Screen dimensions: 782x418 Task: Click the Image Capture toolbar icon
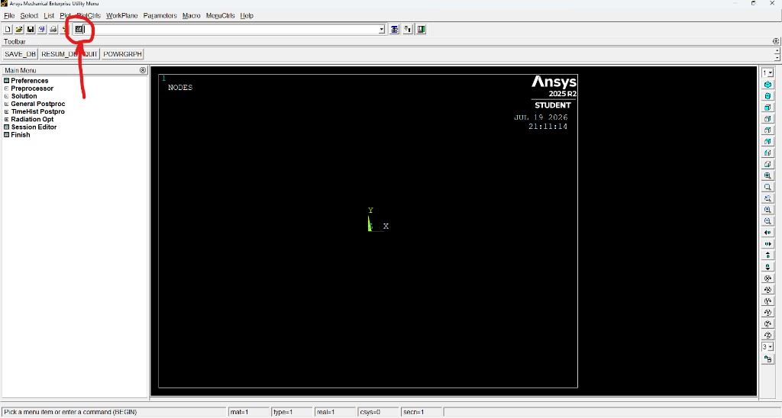[53, 30]
